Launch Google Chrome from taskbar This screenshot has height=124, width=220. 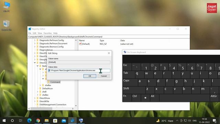point(38,121)
